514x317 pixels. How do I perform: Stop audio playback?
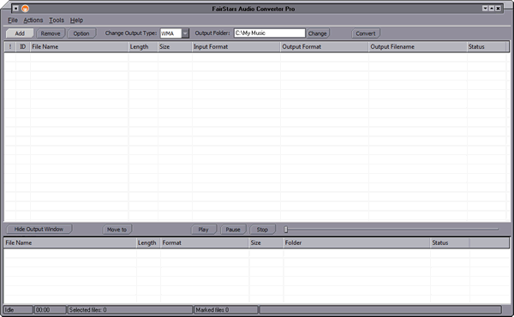point(262,230)
